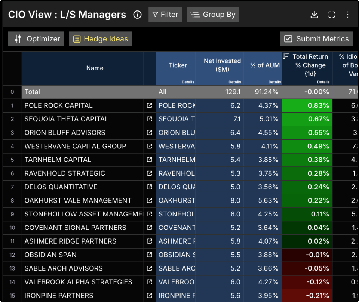Image resolution: width=359 pixels, height=302 pixels.
Task: Open external link for IRONPINE PARTNERS
Action: [x=150, y=295]
